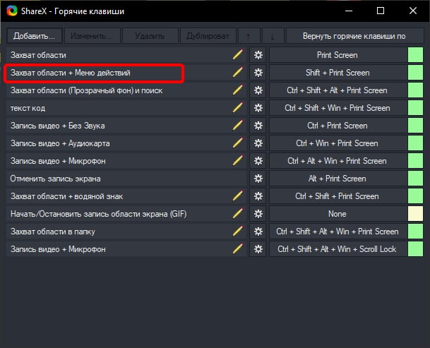Move hotkey down with the arrow button
430x348 pixels.
(x=273, y=36)
